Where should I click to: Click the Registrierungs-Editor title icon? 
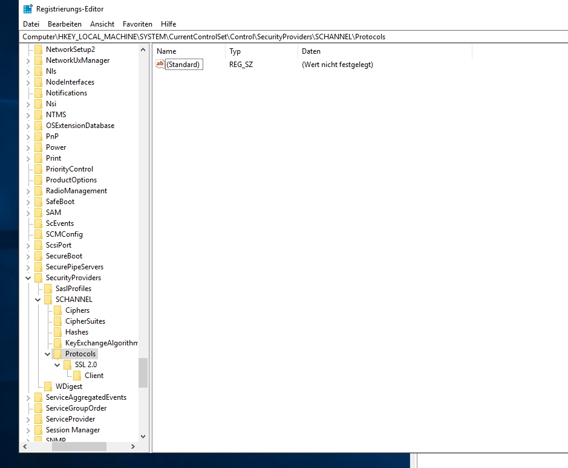click(x=28, y=8)
